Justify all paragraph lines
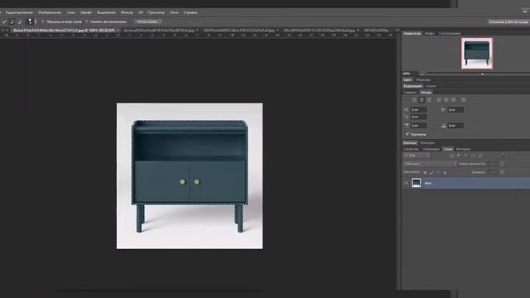Image resolution: width=530 pixels, height=298 pixels. pyautogui.click(x=464, y=100)
